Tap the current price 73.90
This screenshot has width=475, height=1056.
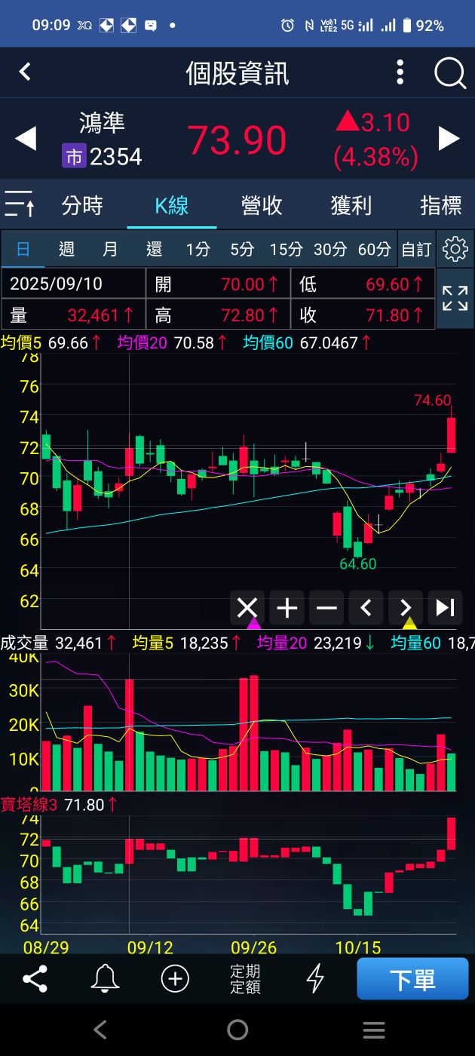click(x=237, y=140)
